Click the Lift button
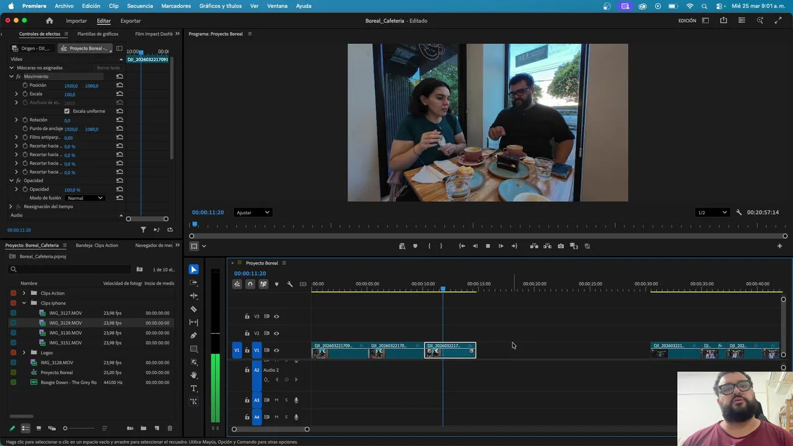793x446 pixels. pyautogui.click(x=534, y=246)
